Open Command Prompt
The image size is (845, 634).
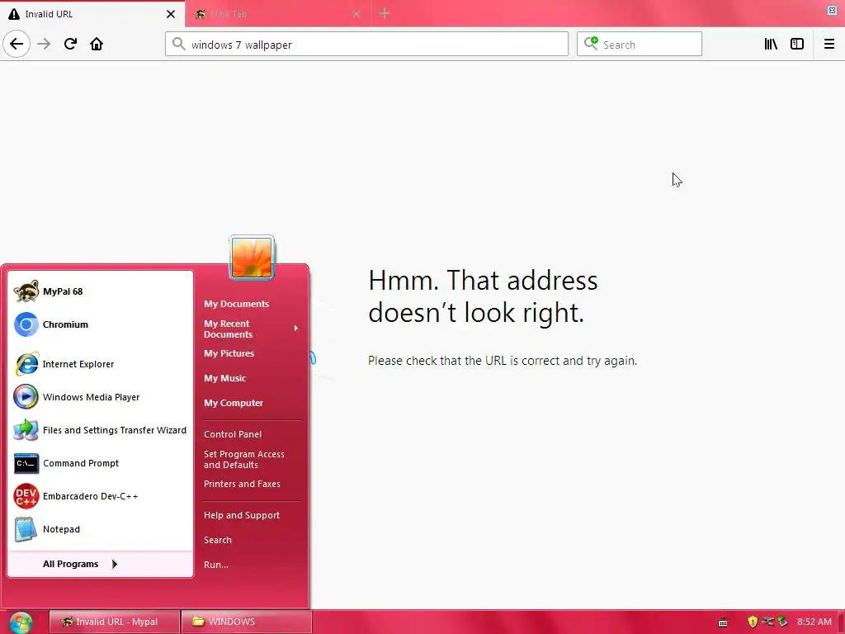101,463
